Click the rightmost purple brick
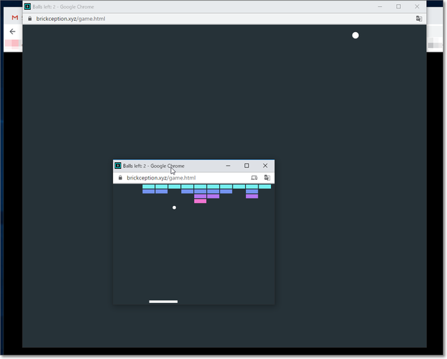The image size is (447, 359). (251, 196)
